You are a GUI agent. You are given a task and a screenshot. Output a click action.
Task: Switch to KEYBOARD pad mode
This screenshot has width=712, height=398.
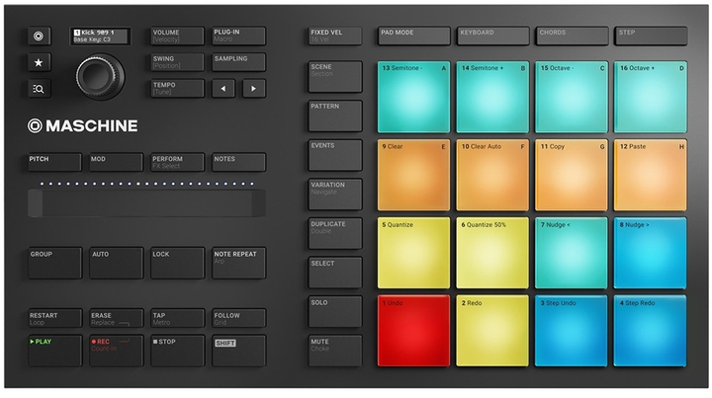tap(491, 37)
